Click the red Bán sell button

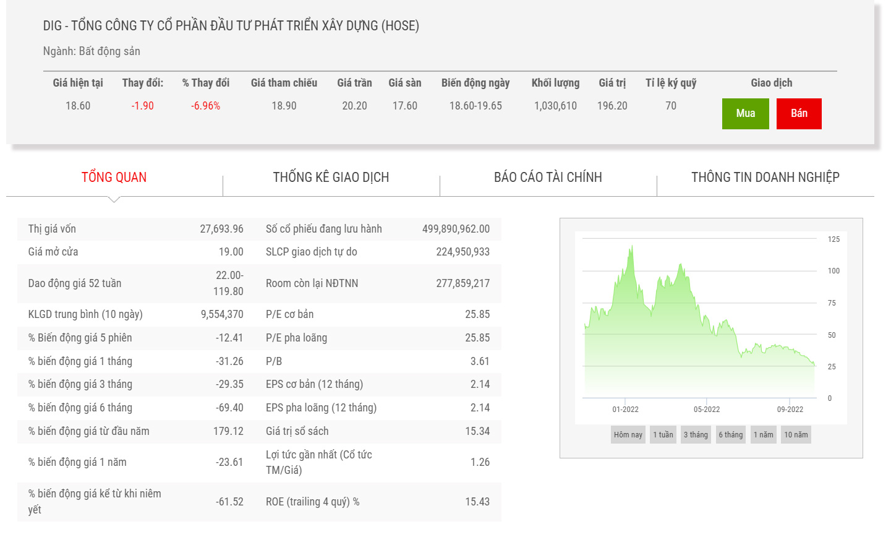[799, 114]
